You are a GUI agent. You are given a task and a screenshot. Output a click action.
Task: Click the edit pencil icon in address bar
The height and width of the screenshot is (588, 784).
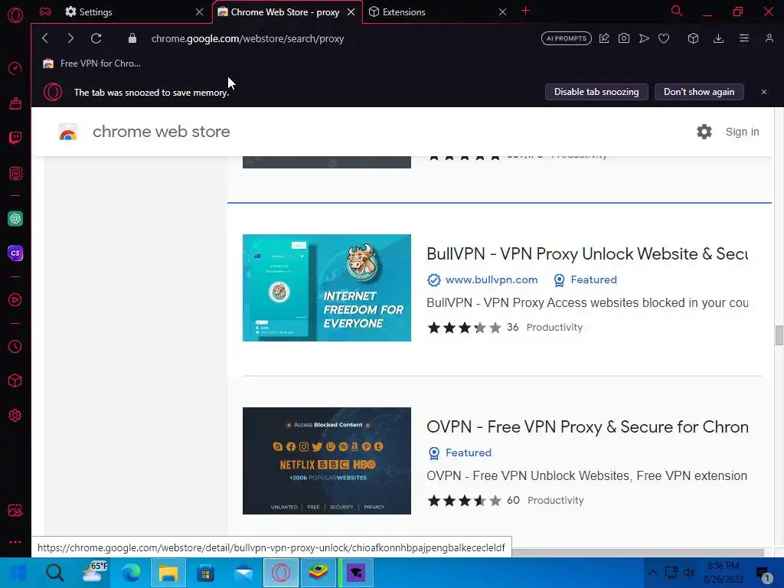coord(604,38)
